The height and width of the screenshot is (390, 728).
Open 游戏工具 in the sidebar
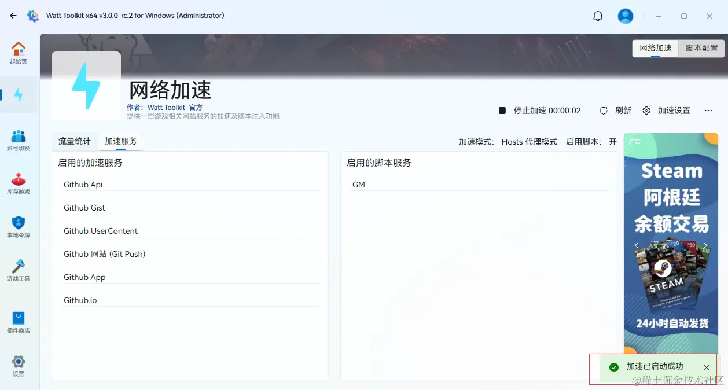pyautogui.click(x=19, y=270)
